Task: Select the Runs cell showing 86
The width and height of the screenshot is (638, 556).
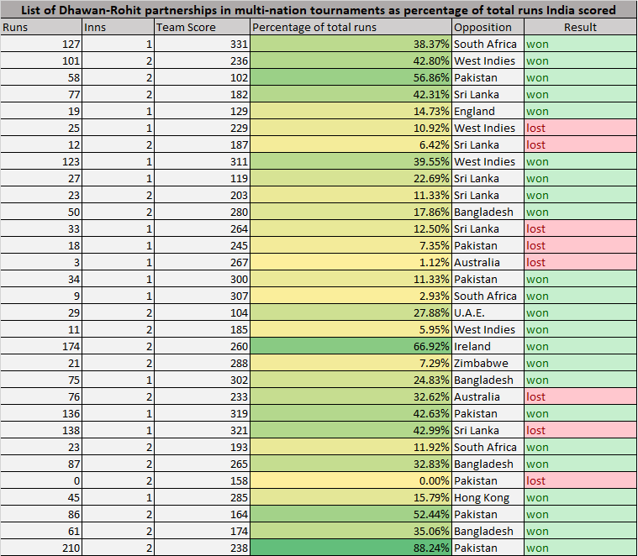Action: pyautogui.click(x=41, y=514)
